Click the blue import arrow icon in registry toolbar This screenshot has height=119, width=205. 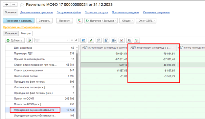(x=83, y=41)
